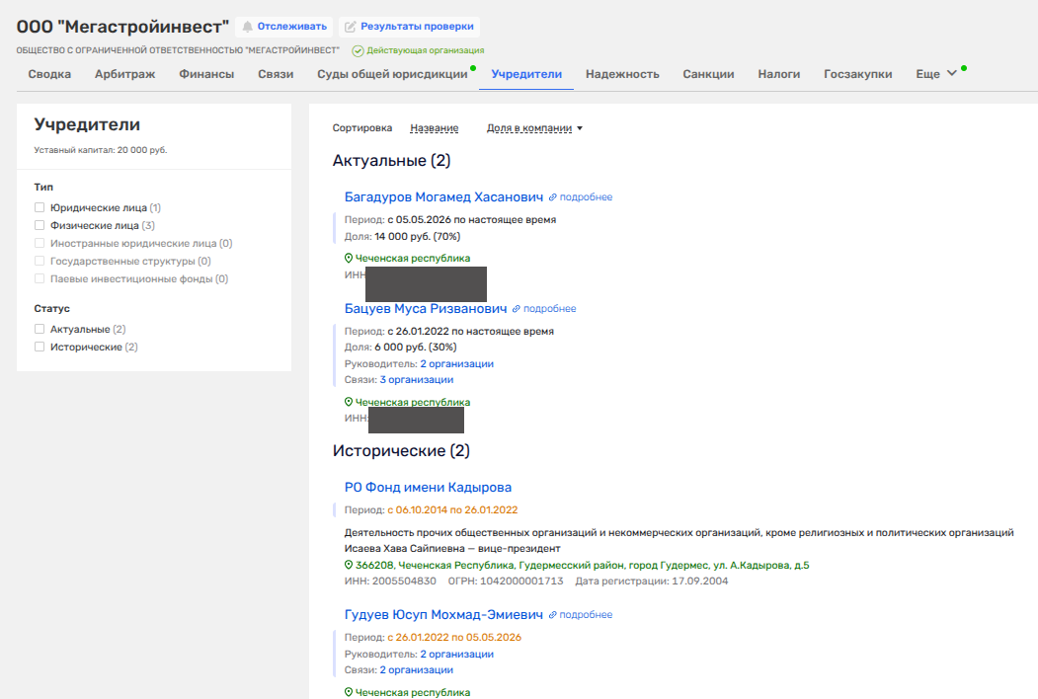1038x699 pixels.
Task: Enable the Исторические status filter
Action: [x=40, y=347]
